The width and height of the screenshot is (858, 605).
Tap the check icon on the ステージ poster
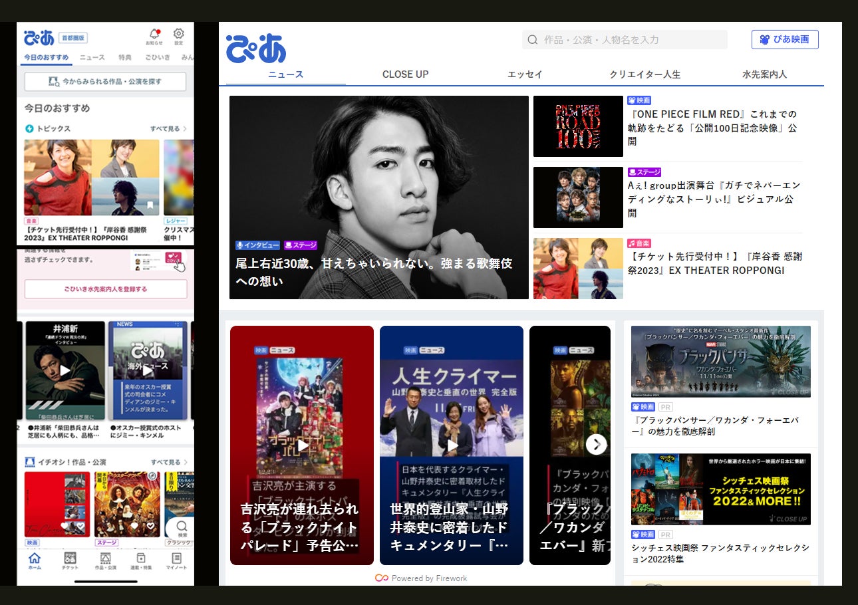click(151, 526)
